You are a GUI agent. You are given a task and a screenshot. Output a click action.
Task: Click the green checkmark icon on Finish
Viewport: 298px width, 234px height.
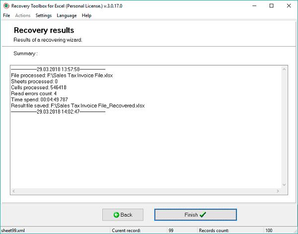[203, 215]
